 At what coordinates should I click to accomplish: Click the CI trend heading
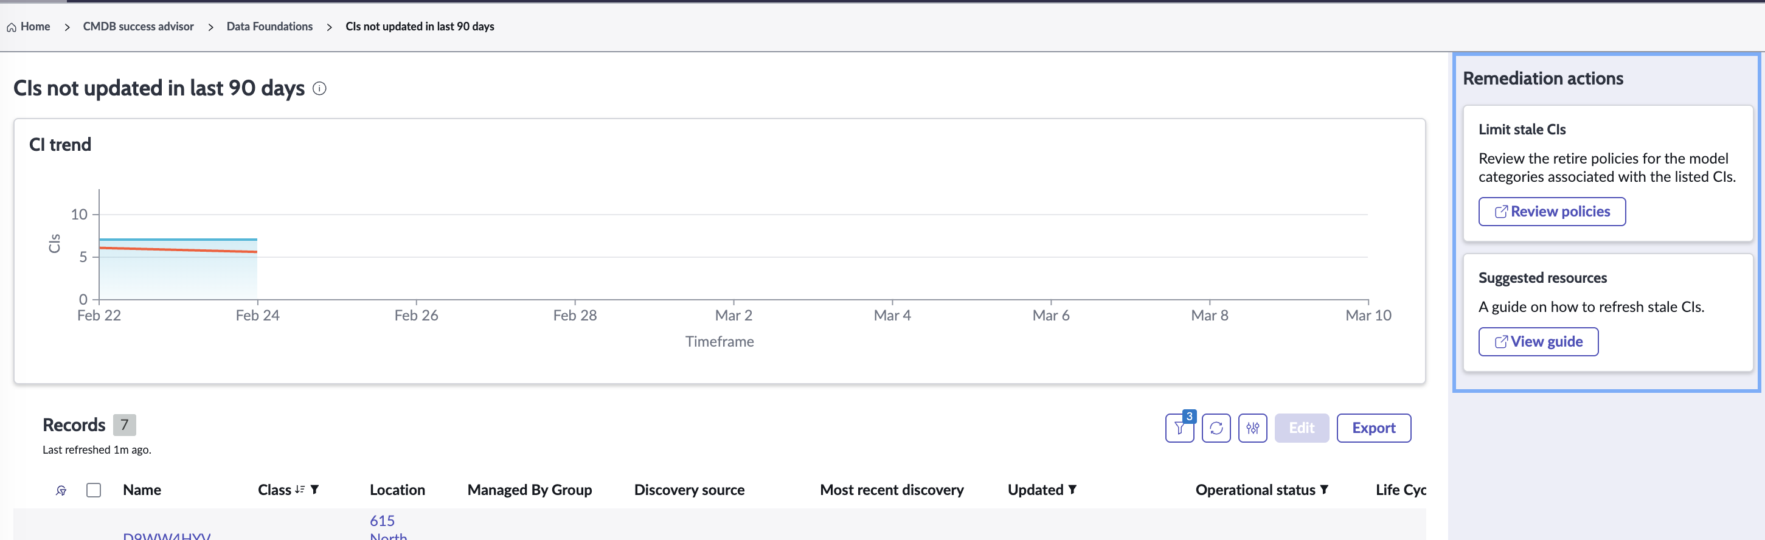pos(60,145)
